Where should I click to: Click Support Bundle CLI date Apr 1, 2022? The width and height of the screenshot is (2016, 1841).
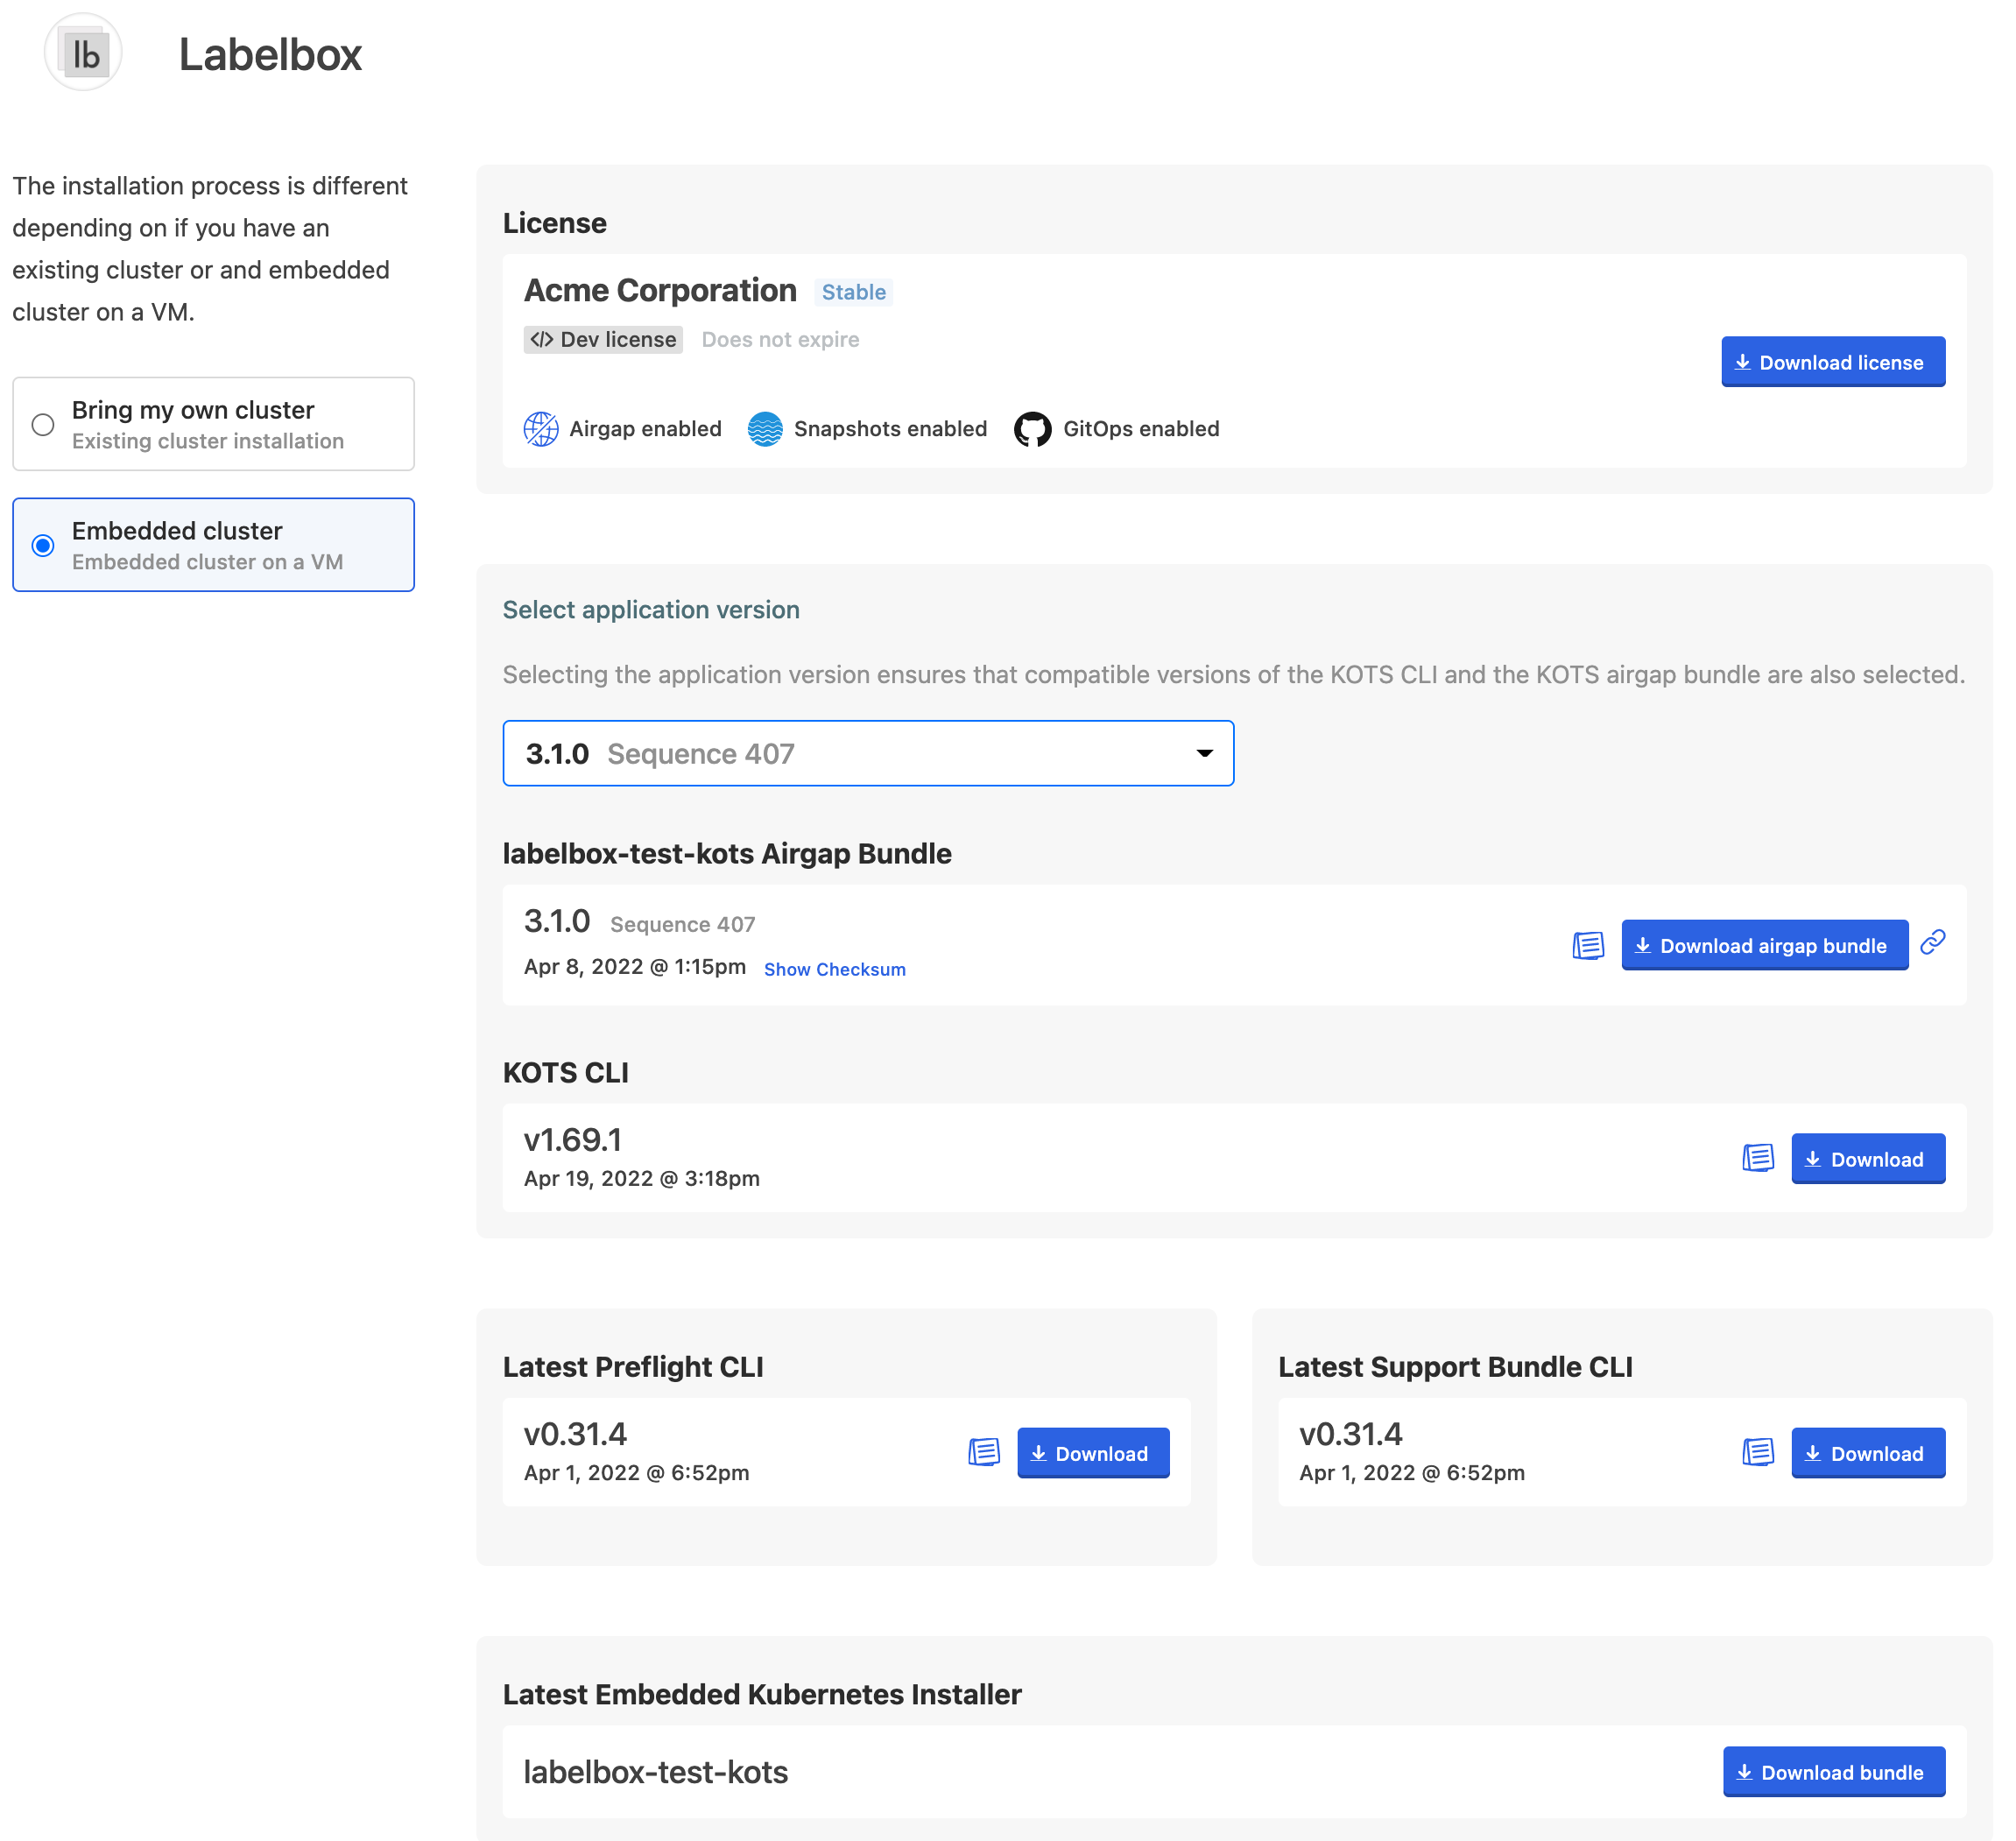pos(1412,1472)
